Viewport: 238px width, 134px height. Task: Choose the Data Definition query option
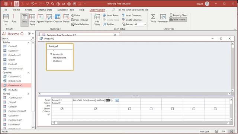tap(80, 24)
